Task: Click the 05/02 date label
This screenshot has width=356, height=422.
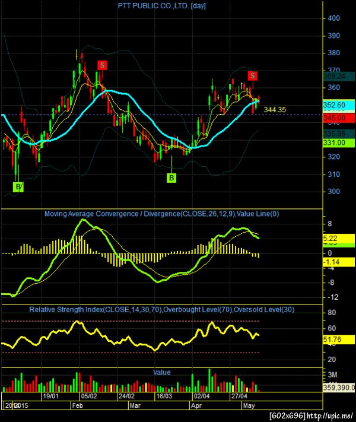Action: [89, 396]
